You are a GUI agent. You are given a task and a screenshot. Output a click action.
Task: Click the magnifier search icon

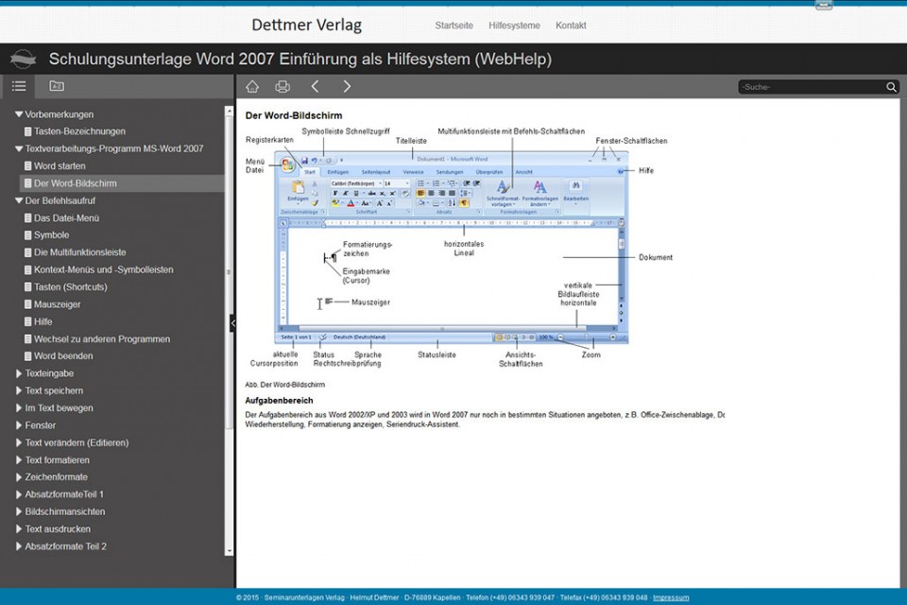click(x=891, y=87)
